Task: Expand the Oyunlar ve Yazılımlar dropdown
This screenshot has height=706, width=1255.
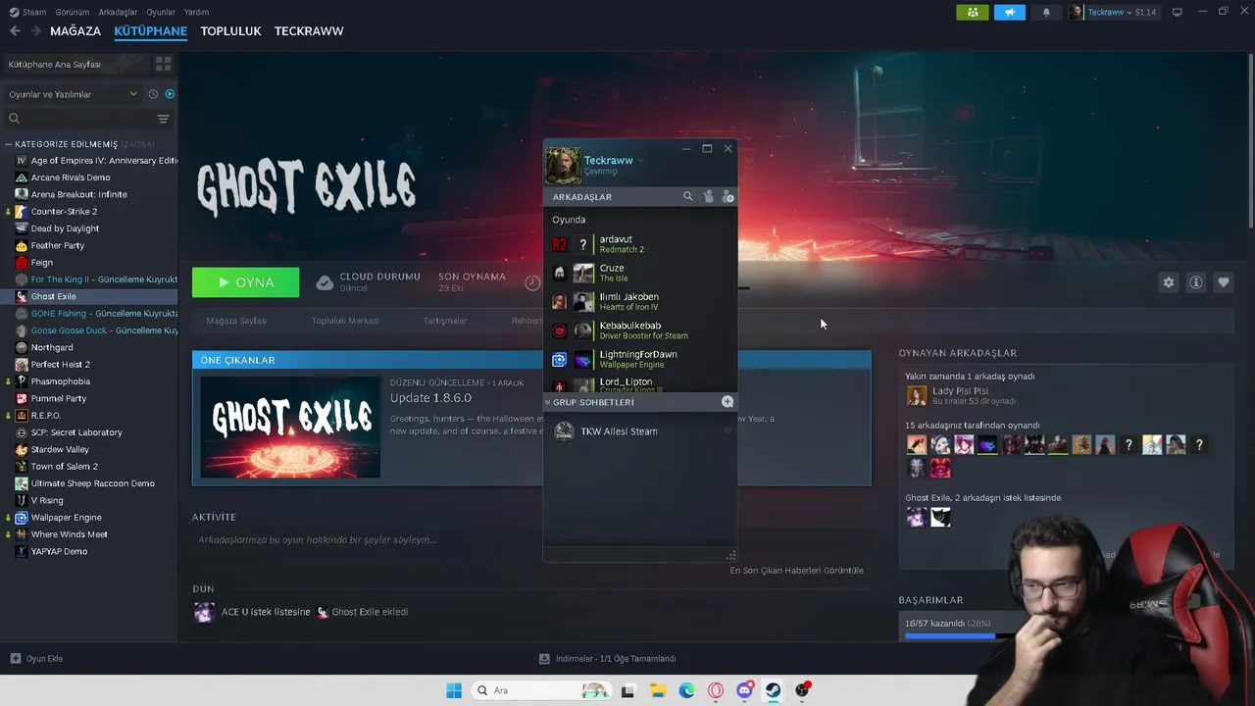Action: (x=74, y=94)
